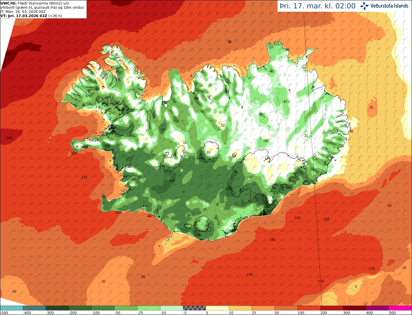Click the 69 value in the southwest sea
Screen dimensions: 412x315
143,277
